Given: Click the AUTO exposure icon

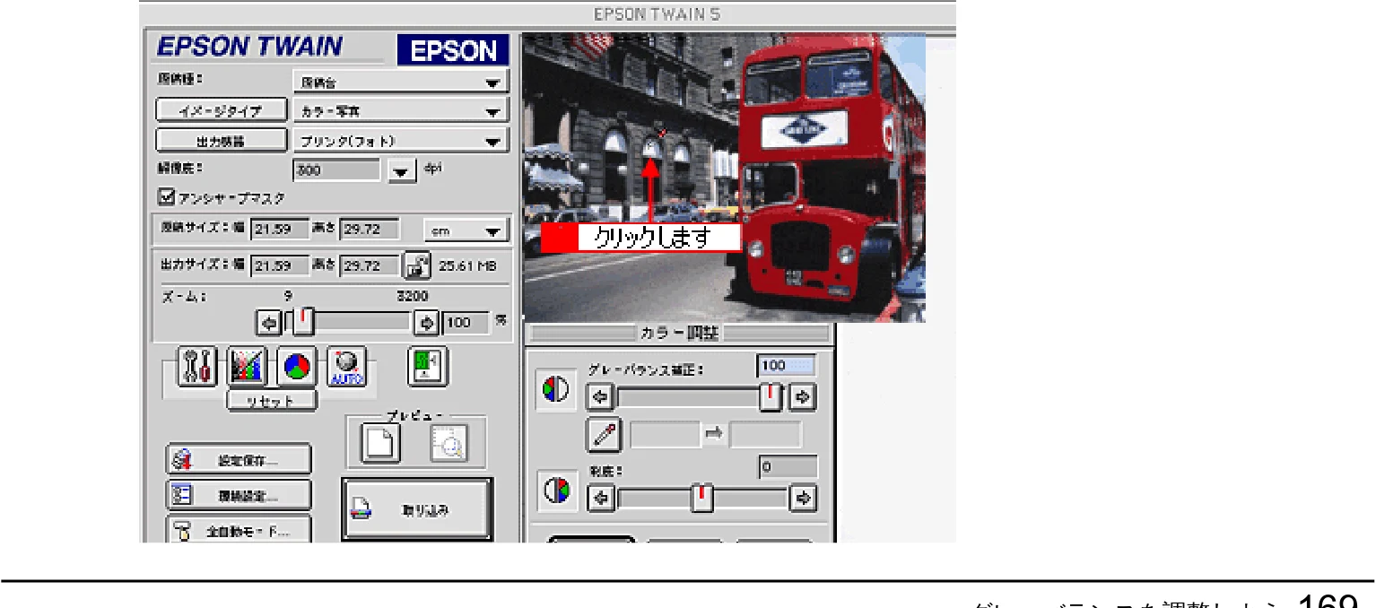Looking at the screenshot, I should click(x=346, y=368).
